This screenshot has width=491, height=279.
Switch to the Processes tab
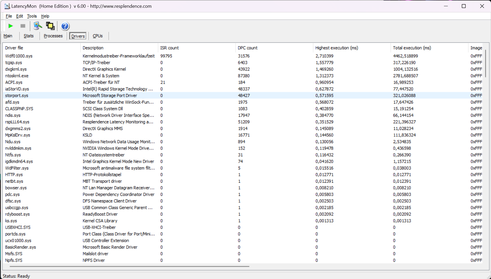[53, 36]
